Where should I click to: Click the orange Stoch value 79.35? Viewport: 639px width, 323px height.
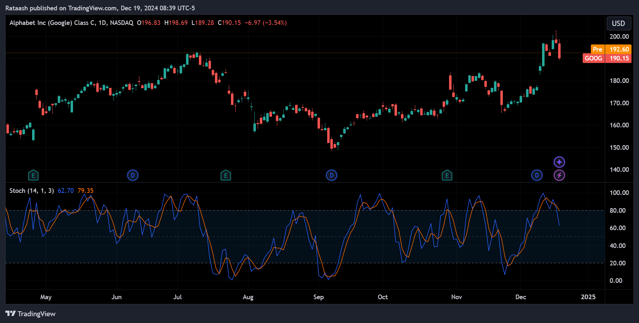point(86,191)
